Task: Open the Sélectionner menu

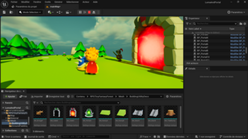Action: tap(72, 2)
